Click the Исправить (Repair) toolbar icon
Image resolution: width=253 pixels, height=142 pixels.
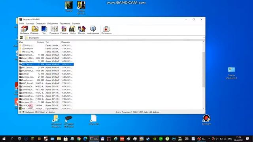pyautogui.click(x=106, y=30)
